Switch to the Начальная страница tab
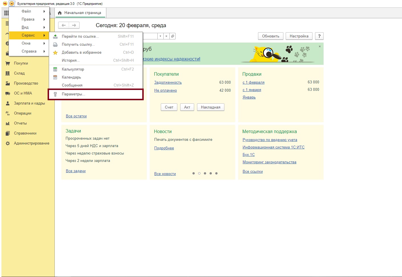This screenshot has width=402, height=277. [80, 13]
